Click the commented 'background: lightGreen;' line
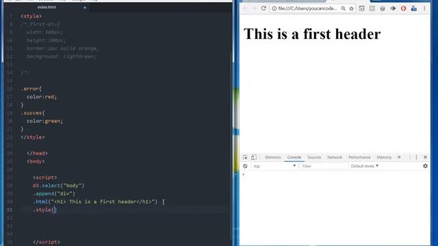 (61, 57)
